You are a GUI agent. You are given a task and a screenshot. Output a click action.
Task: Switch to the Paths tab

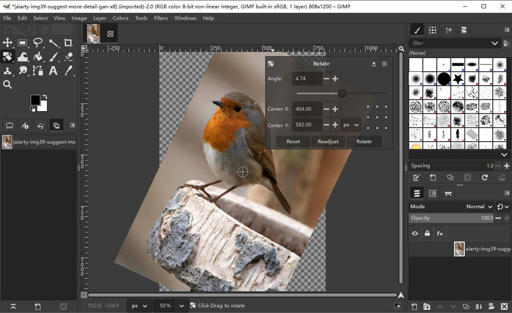click(448, 194)
